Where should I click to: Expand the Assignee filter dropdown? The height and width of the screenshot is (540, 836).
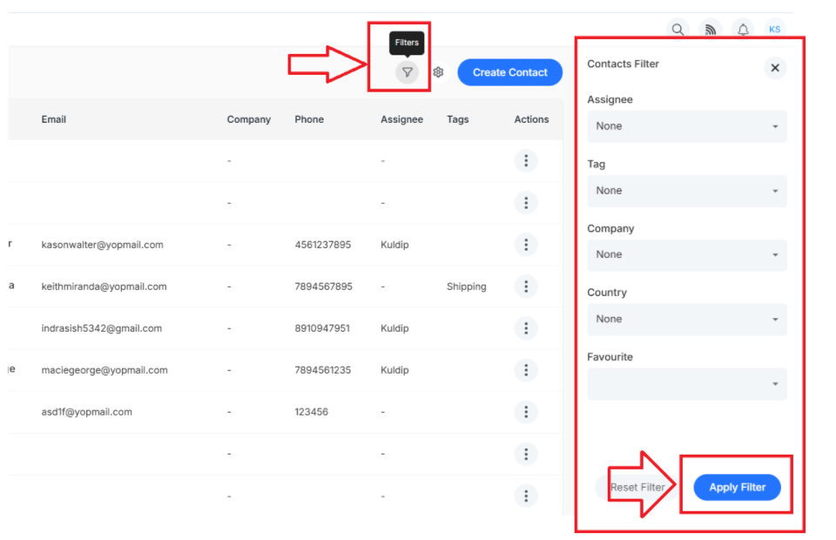click(x=687, y=126)
